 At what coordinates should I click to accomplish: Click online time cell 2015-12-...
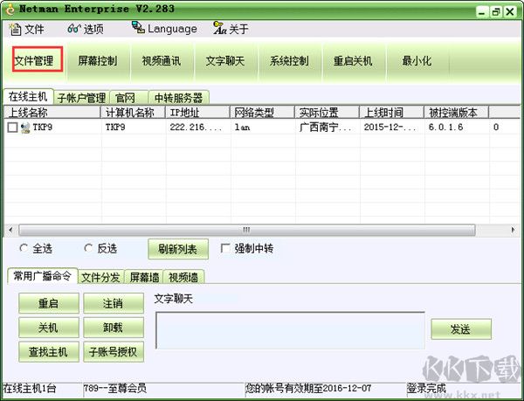tap(390, 128)
